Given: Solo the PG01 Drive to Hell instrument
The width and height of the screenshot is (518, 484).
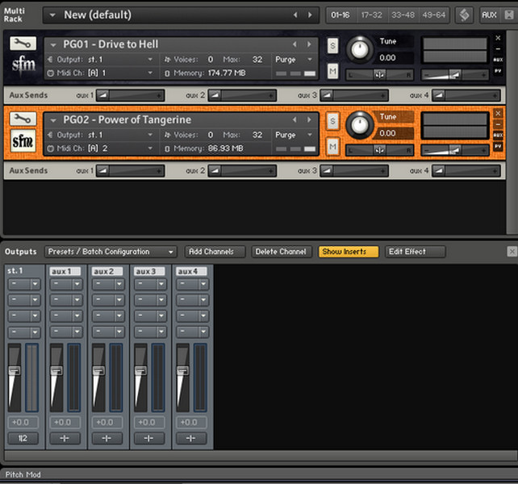Looking at the screenshot, I should [x=332, y=45].
